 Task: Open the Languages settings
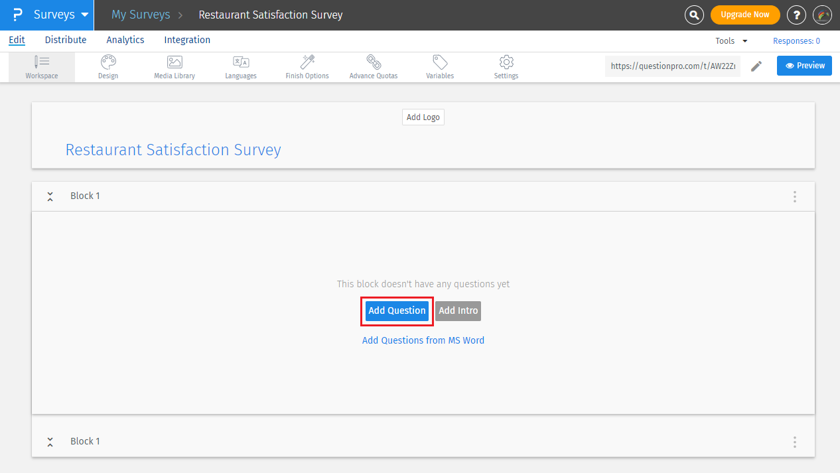241,67
